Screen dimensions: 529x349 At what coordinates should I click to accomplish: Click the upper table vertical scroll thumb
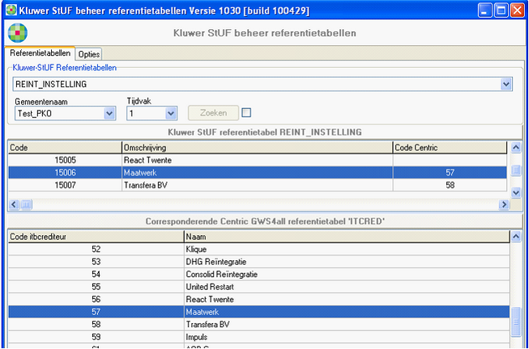516,170
